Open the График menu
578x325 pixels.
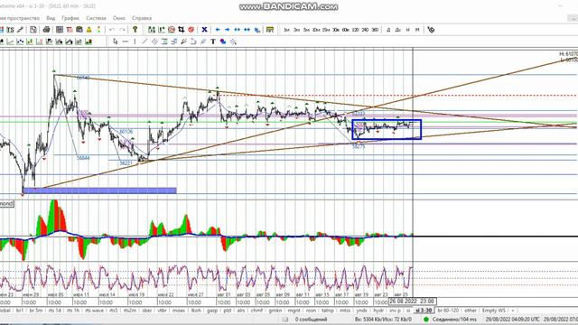click(70, 18)
